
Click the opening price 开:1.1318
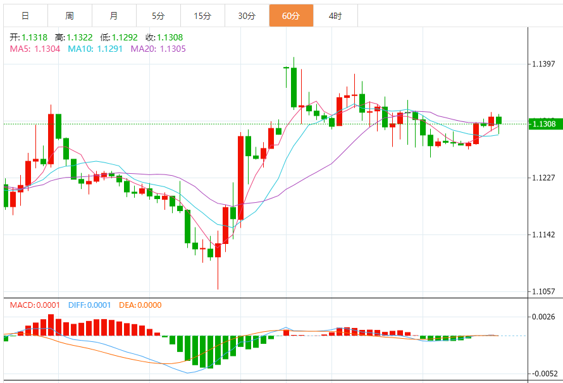coord(28,37)
